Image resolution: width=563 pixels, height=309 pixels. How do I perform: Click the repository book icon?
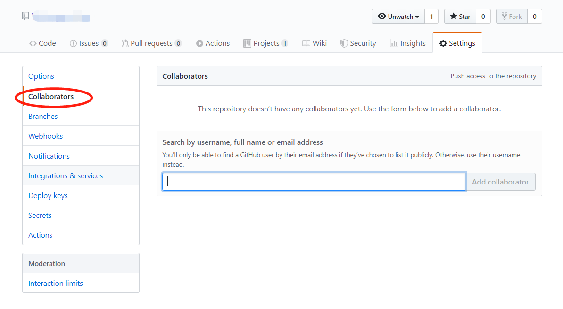[x=25, y=16]
